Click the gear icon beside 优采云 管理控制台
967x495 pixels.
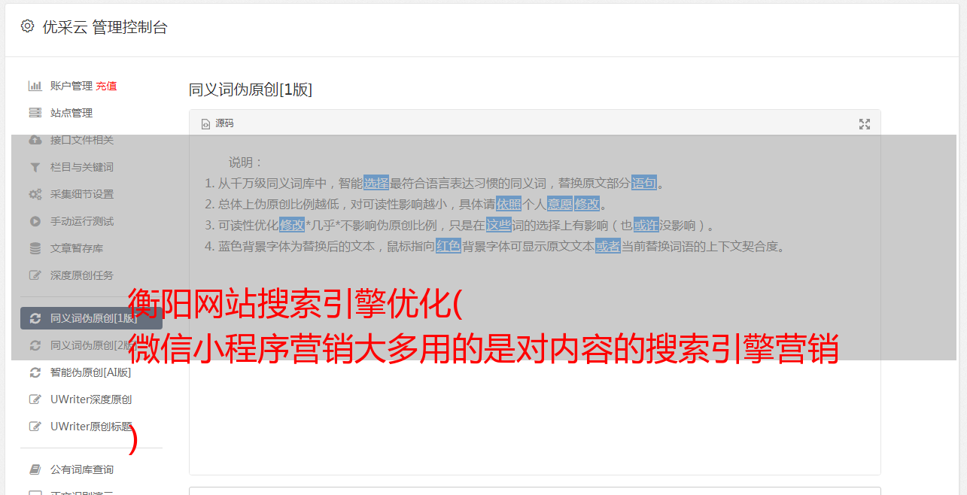click(x=28, y=26)
